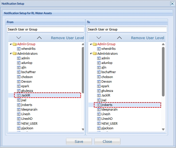This screenshot has height=148, width=176.
Task: Select NEW_USER in the To list
Action: [x=109, y=124]
